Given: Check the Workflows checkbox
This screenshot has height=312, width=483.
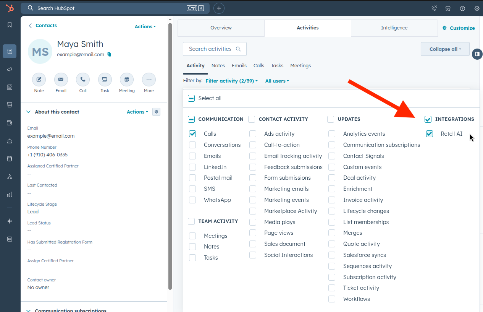Looking at the screenshot, I should [332, 299].
